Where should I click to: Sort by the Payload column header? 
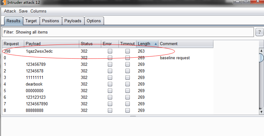click(52, 44)
